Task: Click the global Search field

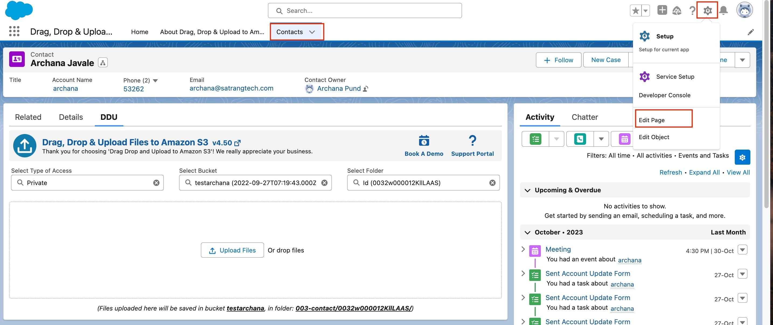Action: point(365,11)
